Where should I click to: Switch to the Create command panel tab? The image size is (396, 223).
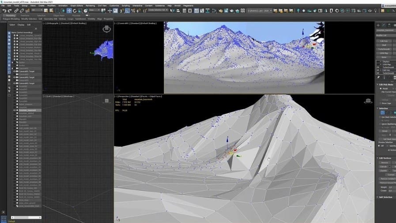pos(378,25)
